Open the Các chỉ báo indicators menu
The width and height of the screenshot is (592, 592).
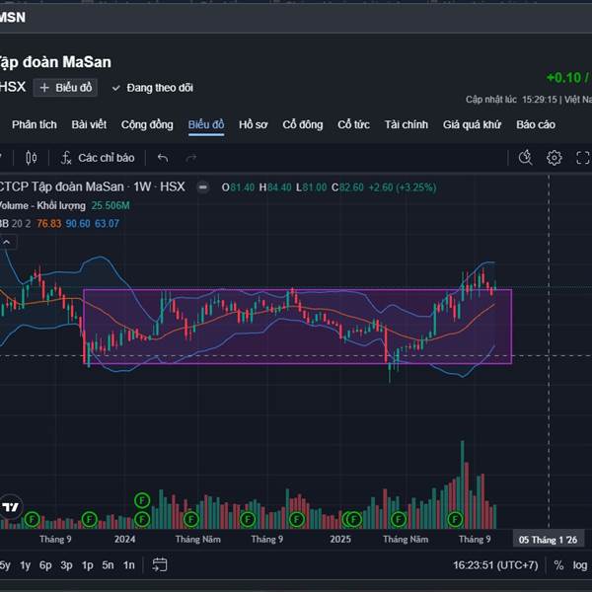tap(98, 158)
